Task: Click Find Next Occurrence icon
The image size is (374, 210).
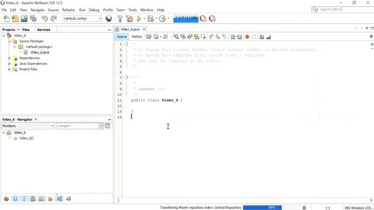Action: 189,37
